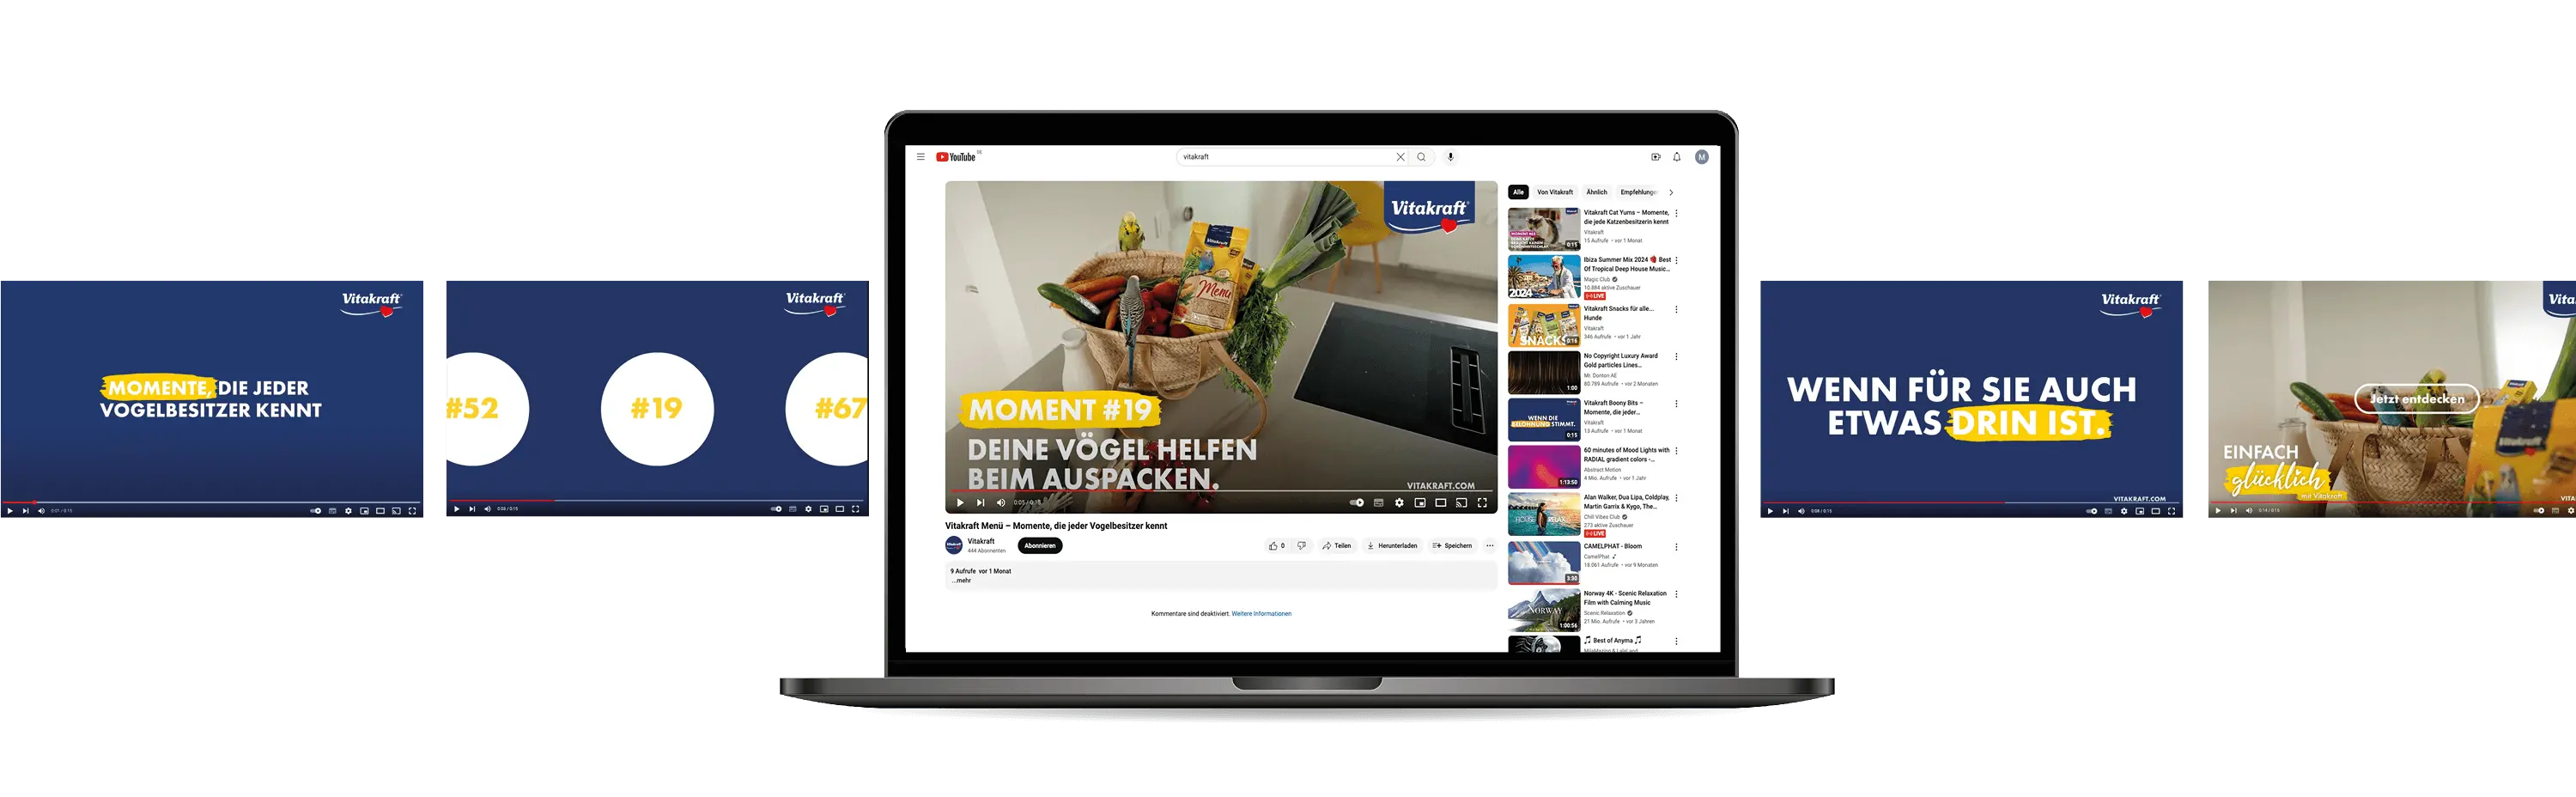Image resolution: width=2576 pixels, height=797 pixels.
Task: Open the notifications bell
Action: [x=1676, y=157]
